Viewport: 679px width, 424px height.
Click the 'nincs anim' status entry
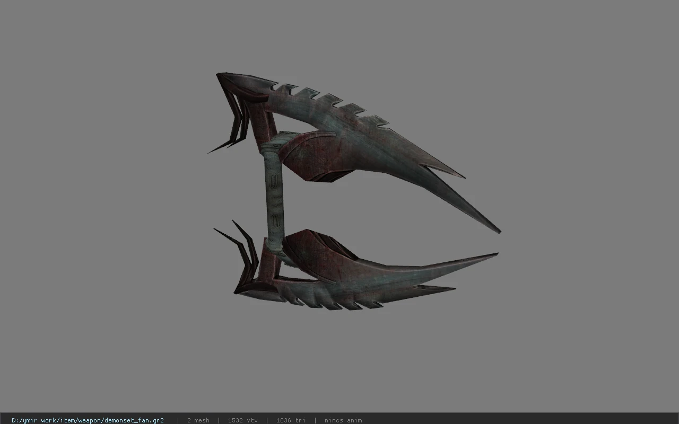tap(343, 420)
